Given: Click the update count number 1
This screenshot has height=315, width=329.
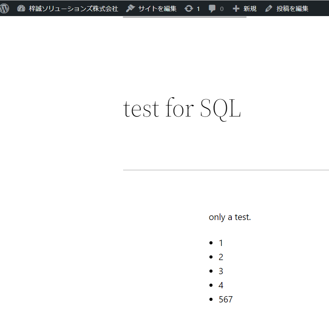Looking at the screenshot, I should (x=198, y=9).
